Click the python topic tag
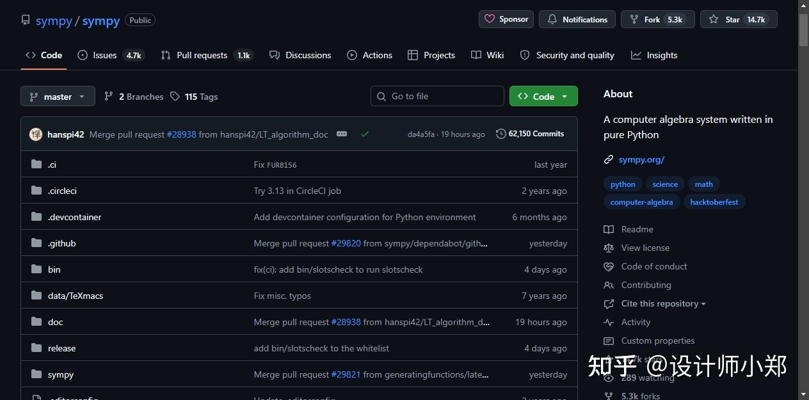This screenshot has width=809, height=400. pos(623,184)
